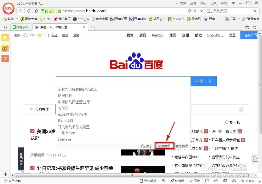Open the 地图 link
This screenshot has height=184, width=262.
pyautogui.click(x=173, y=35)
